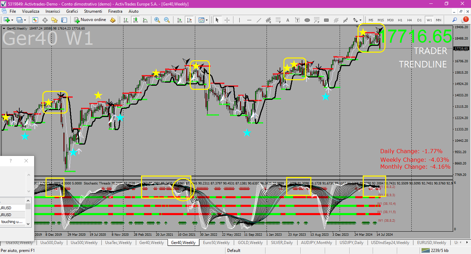
Task: Open MetaEditor yellow book icon
Action: pos(113,20)
